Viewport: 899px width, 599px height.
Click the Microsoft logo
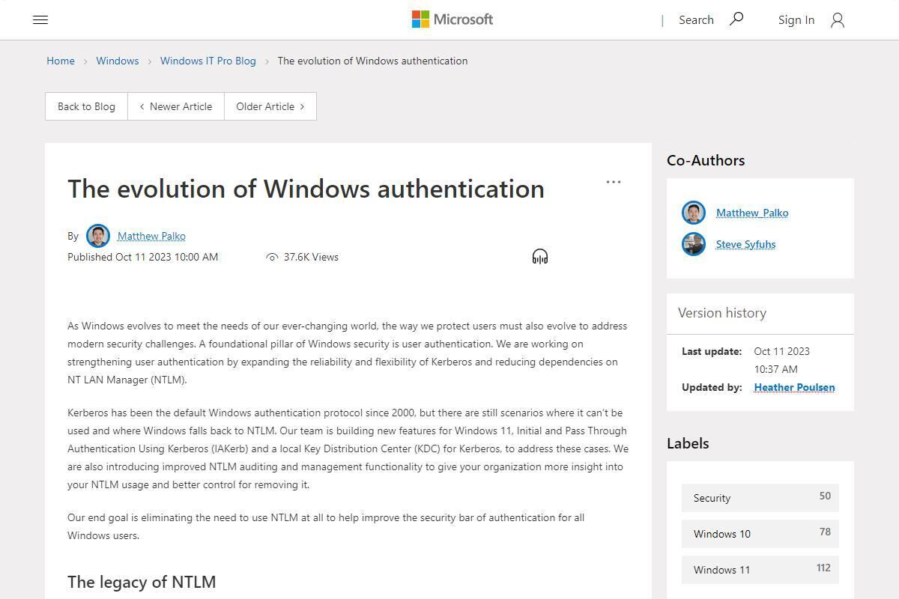(x=452, y=19)
